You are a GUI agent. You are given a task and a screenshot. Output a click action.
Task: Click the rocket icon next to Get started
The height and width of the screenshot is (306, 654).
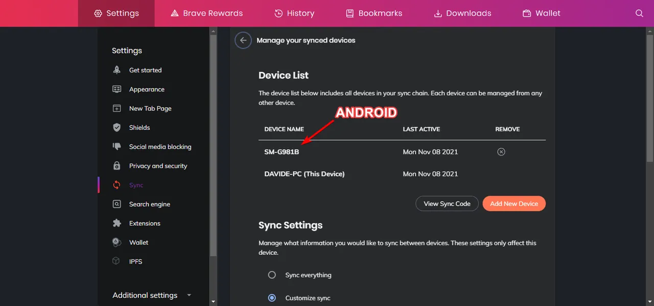(x=116, y=70)
